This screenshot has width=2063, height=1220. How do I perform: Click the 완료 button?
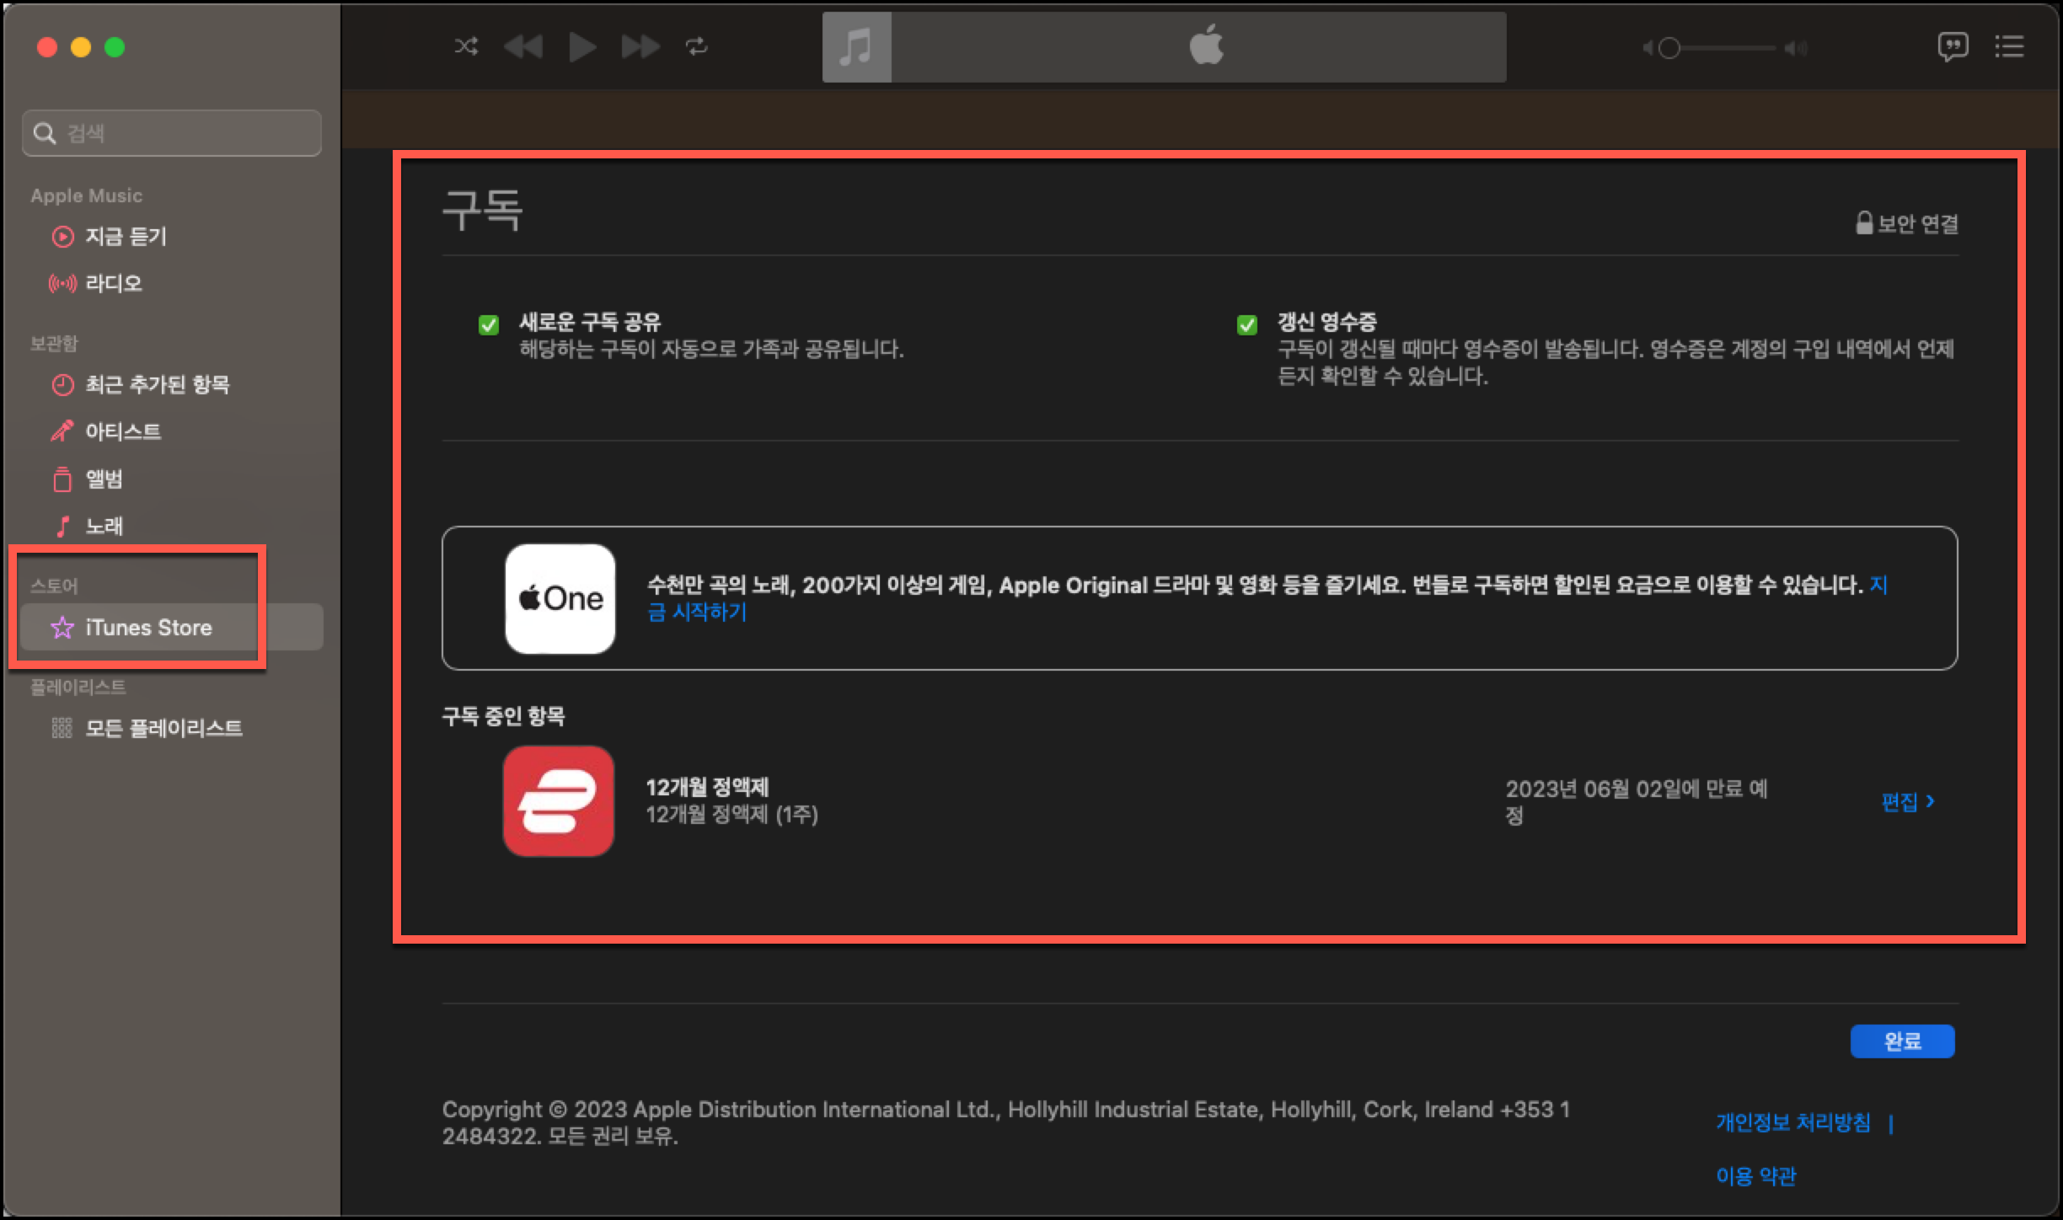[x=1902, y=1041]
